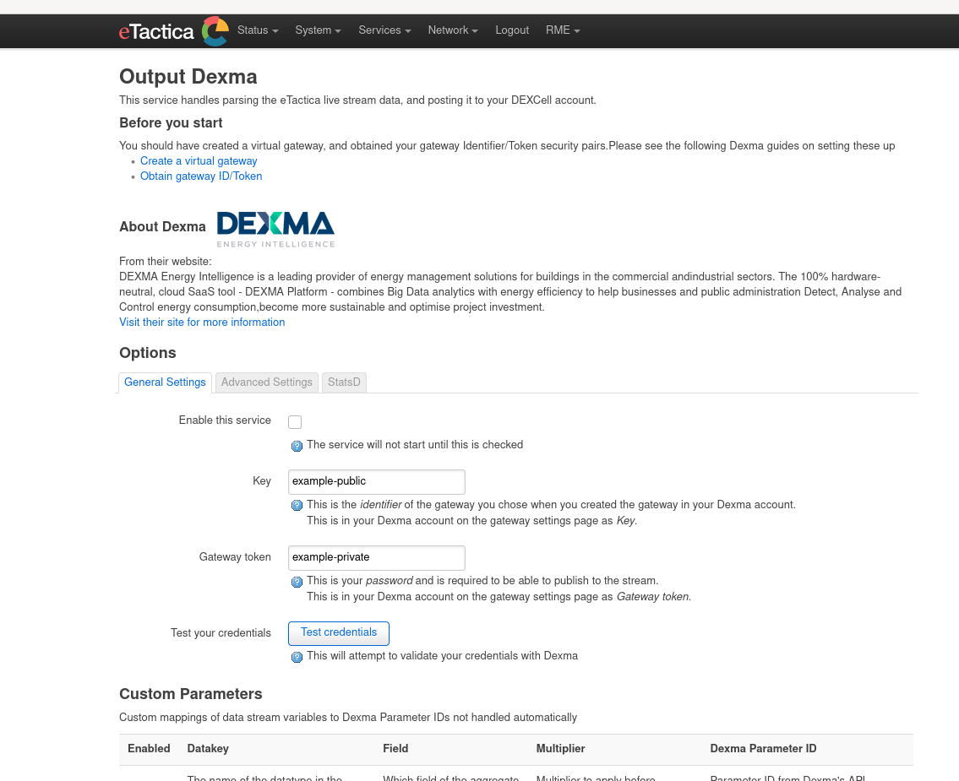Expand the Network dropdown menu
Viewport: 959px width, 781px height.
(x=453, y=30)
